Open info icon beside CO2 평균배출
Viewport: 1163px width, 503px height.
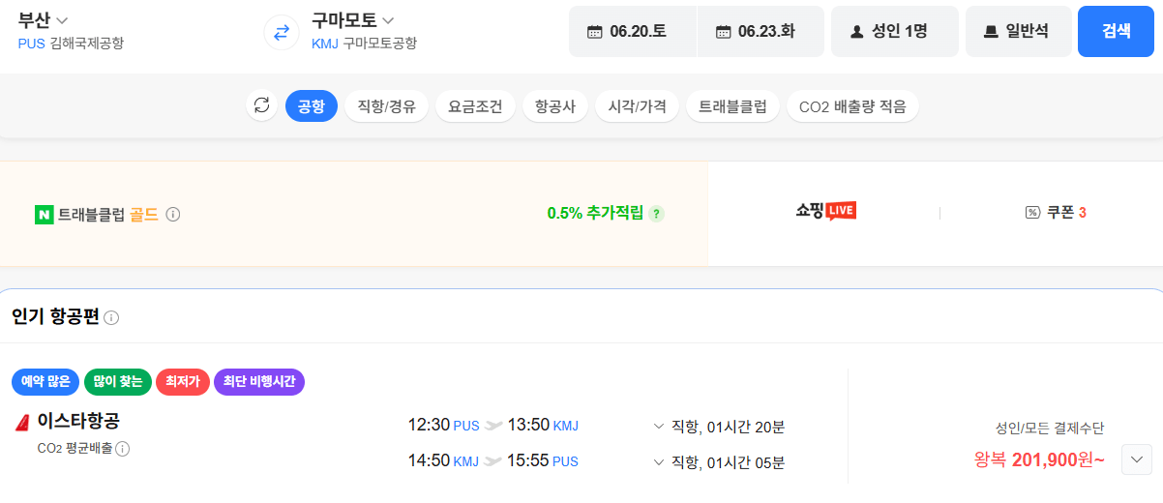coord(123,448)
